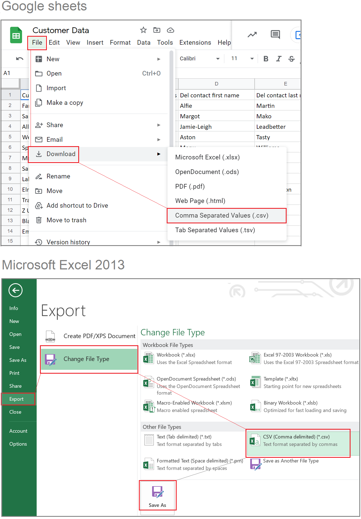The width and height of the screenshot is (361, 519).
Task: Open the comment history icon
Action: [275, 34]
